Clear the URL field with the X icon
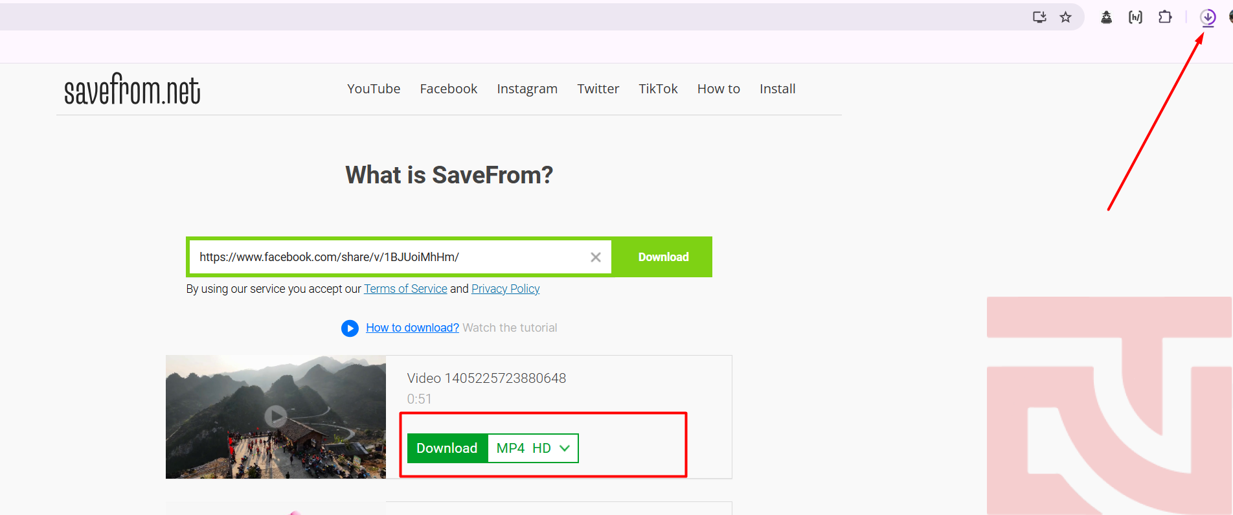The height and width of the screenshot is (515, 1233). [596, 257]
